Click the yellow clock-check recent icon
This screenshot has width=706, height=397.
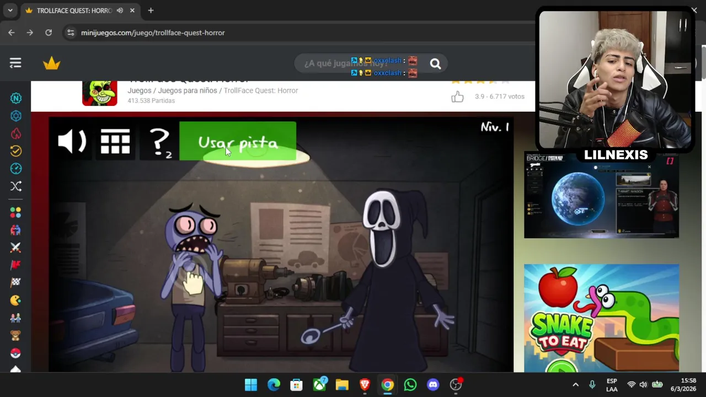click(16, 151)
